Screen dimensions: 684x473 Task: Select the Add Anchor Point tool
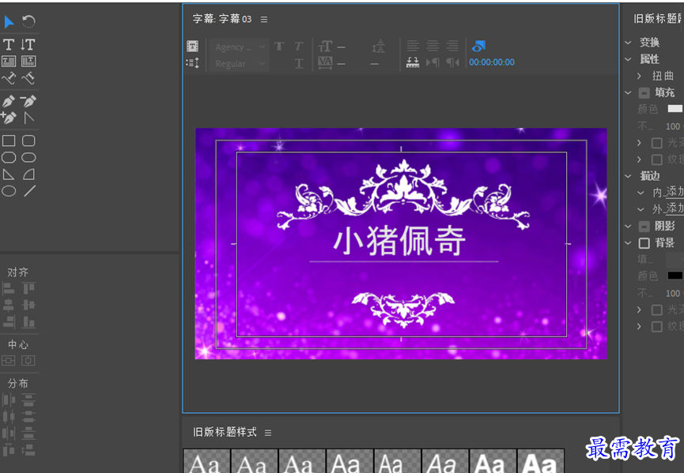point(9,118)
